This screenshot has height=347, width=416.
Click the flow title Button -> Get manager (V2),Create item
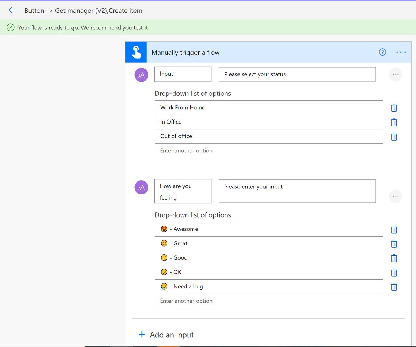[84, 10]
